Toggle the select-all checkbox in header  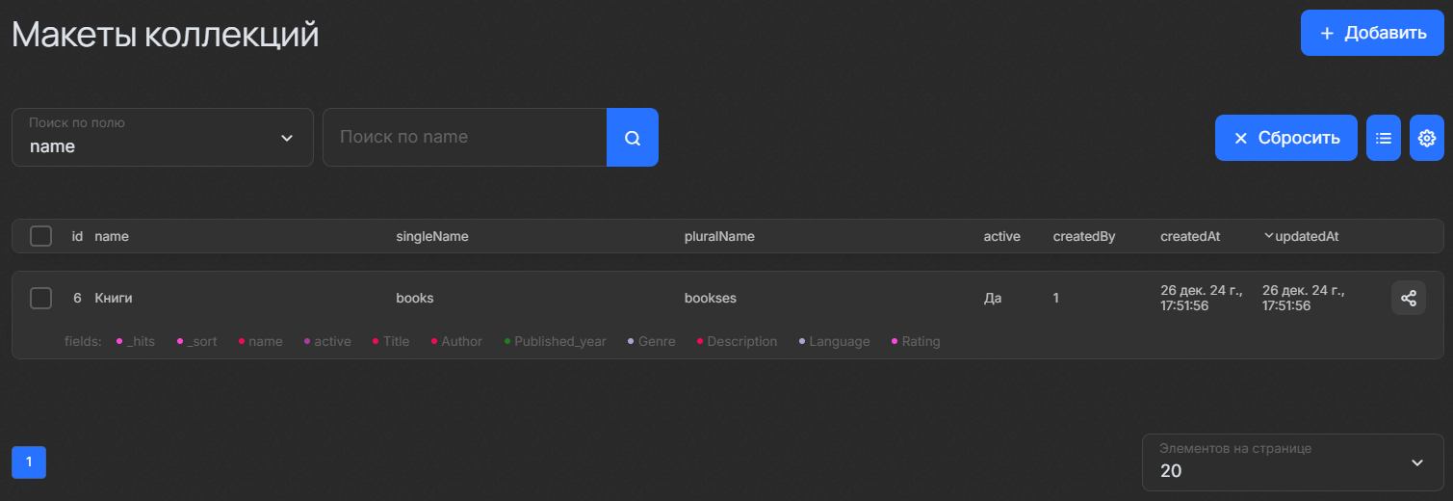[x=40, y=236]
